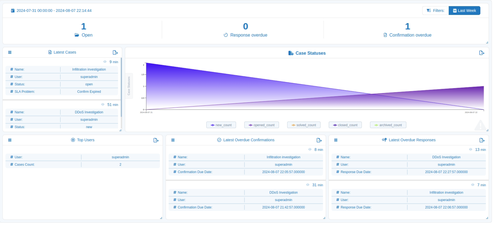Click grid icon in Latest Overdue Responses
494x225 pixels.
[x=336, y=140]
